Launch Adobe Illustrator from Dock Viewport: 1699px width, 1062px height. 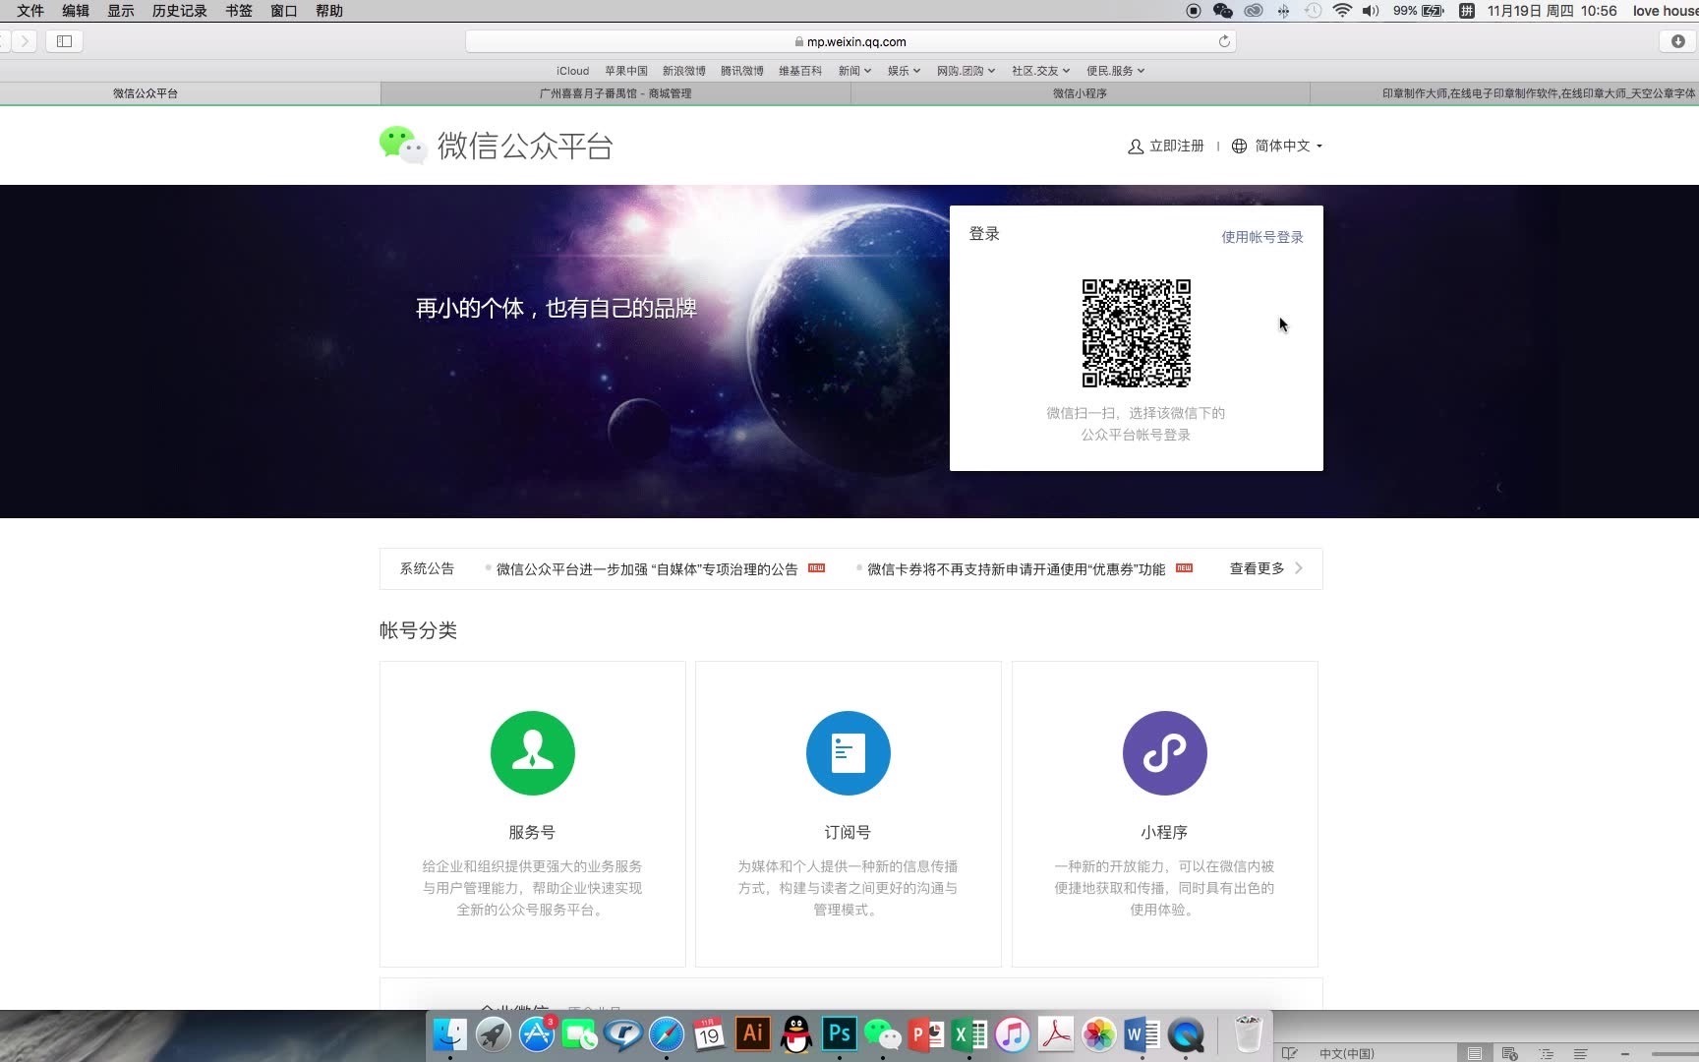753,1033
